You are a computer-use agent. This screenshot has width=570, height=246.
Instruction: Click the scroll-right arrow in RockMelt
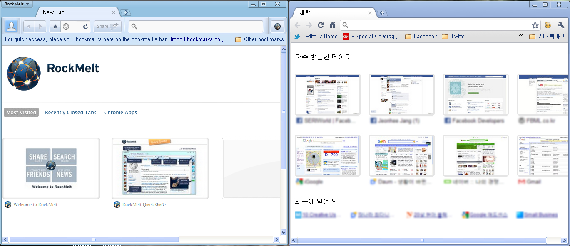click(x=276, y=240)
